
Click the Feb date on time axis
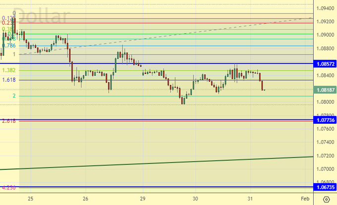coord(306,199)
